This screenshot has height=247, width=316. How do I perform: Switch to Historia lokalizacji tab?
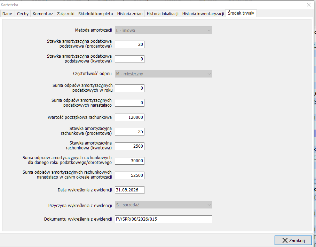coord(163,14)
